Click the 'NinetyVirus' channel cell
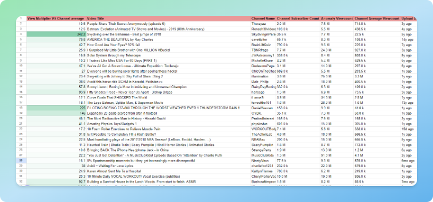Screen dimensions: 433x202 click(x=263, y=161)
